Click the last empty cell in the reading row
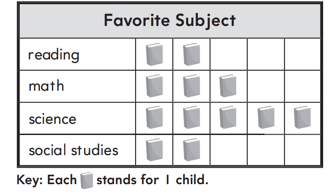The image size is (332, 194). pos(302,55)
